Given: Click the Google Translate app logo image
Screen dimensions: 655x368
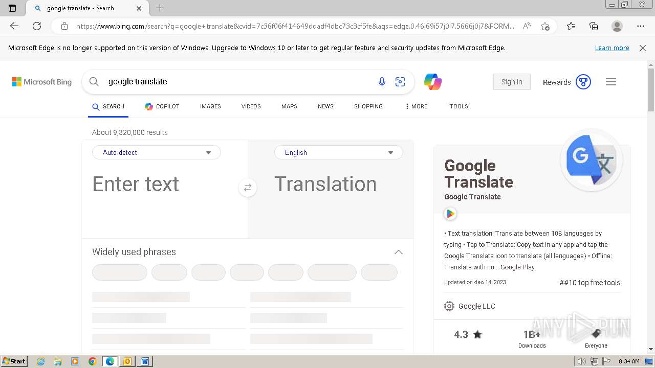Looking at the screenshot, I should (592, 160).
